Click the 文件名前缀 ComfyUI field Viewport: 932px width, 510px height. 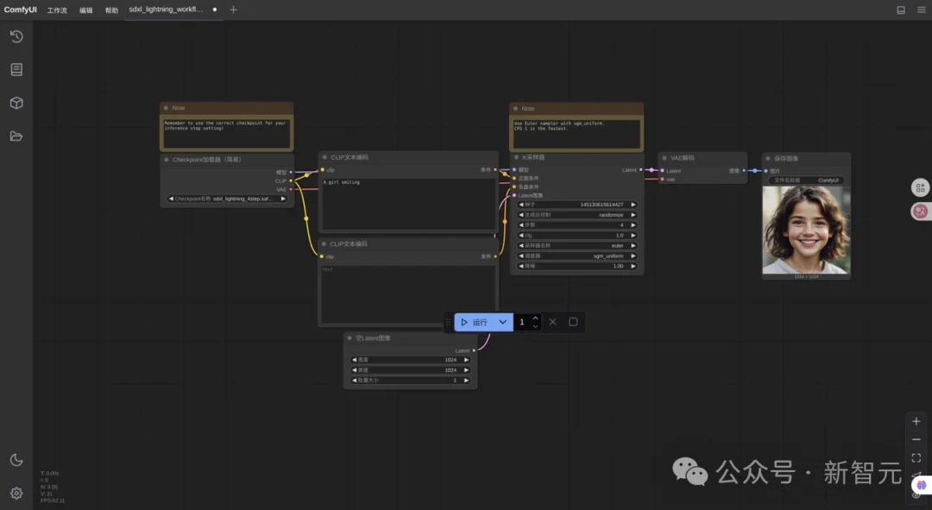click(x=807, y=180)
